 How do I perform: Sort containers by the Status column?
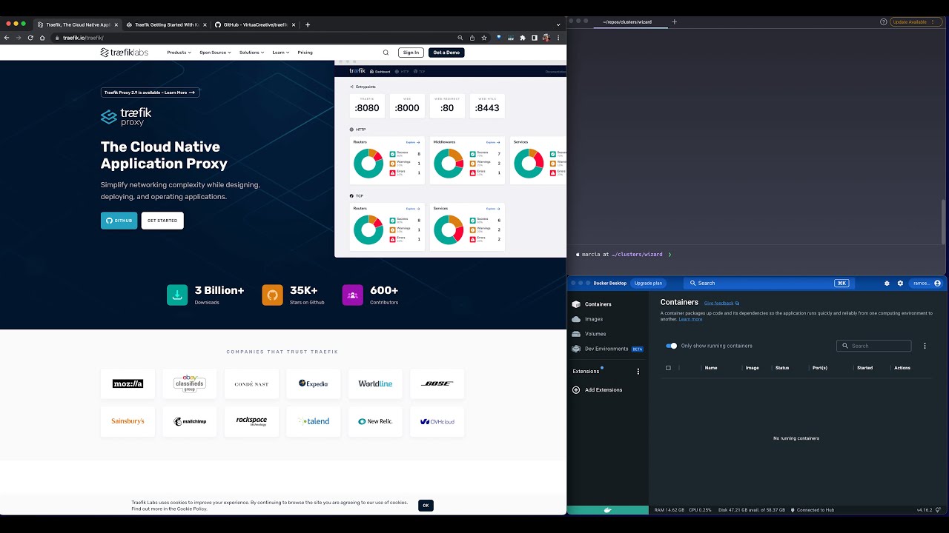point(782,368)
